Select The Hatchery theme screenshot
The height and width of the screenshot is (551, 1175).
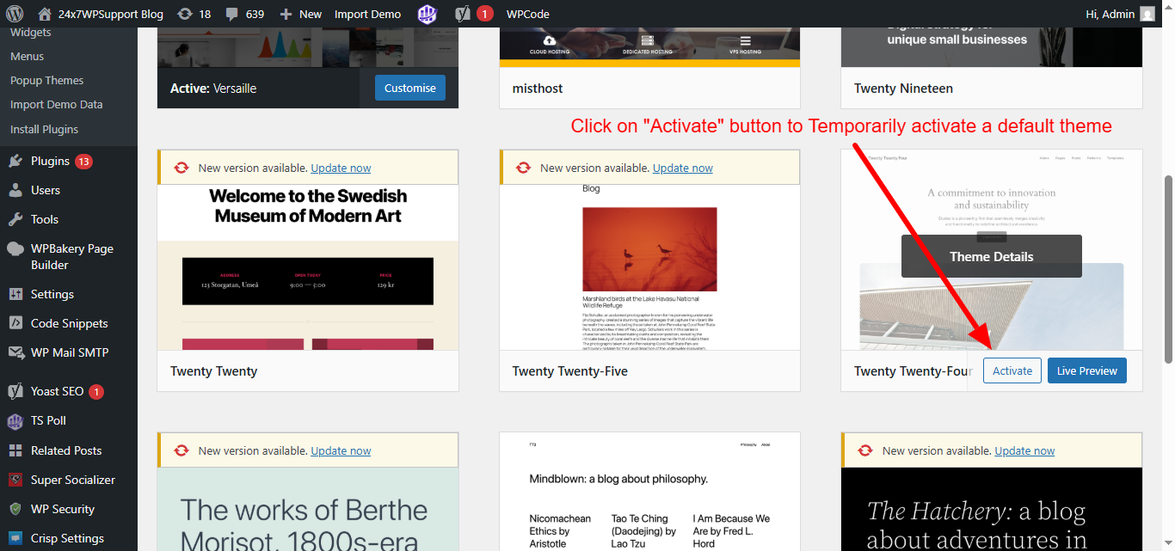(992, 509)
